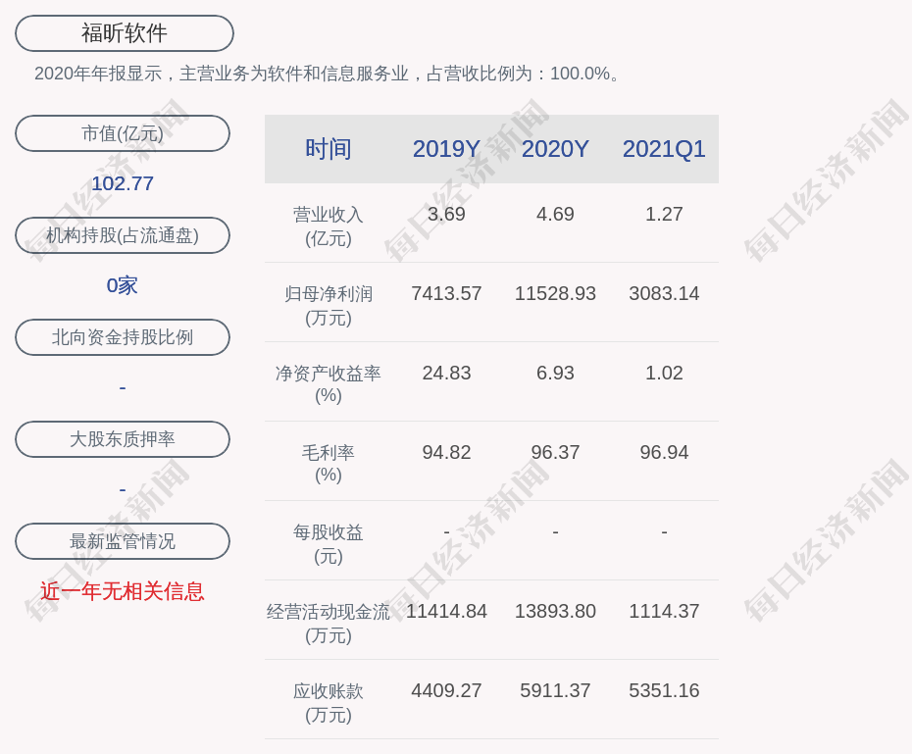Click the 归母净利润(万元) row label

[x=329, y=306]
